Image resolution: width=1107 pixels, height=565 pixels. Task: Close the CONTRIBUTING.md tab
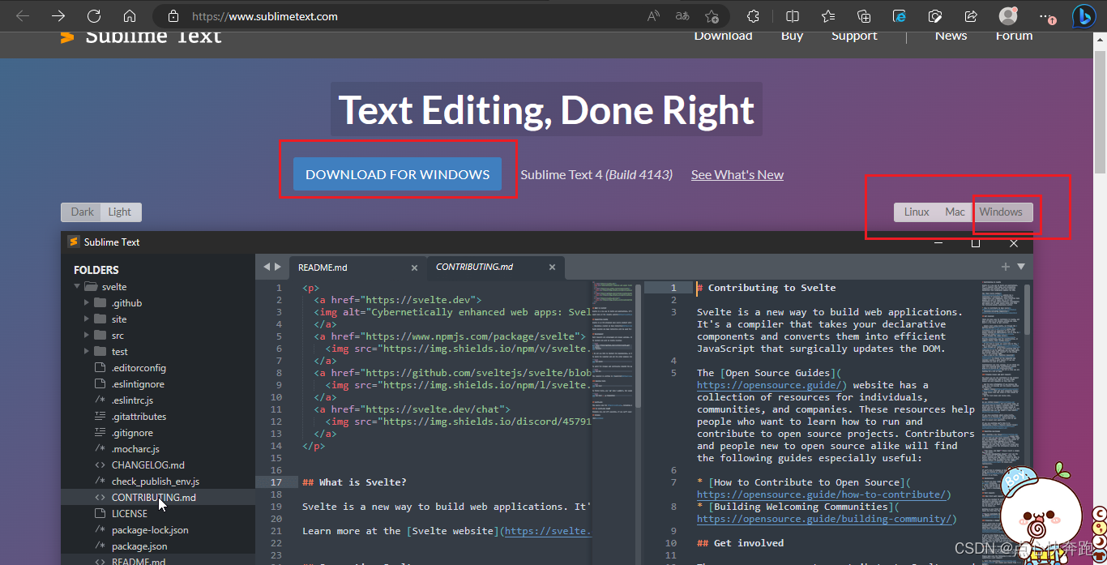click(x=553, y=268)
